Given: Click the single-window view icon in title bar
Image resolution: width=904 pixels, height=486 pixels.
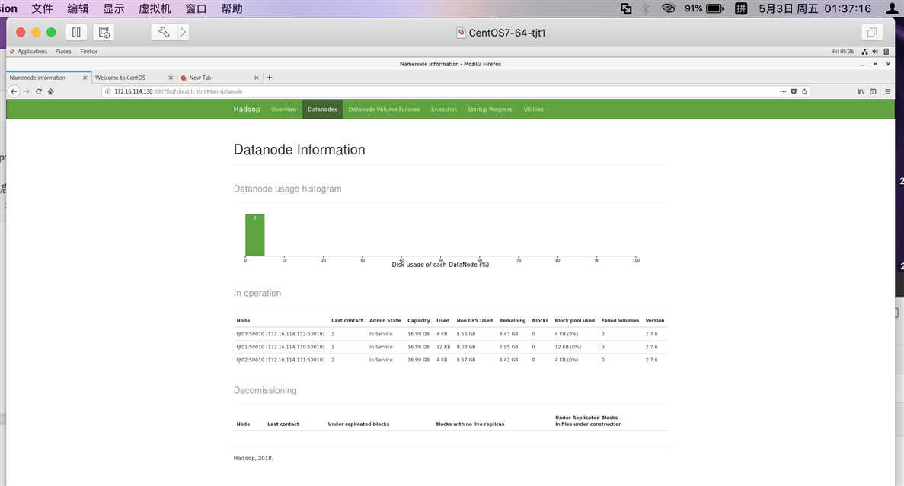Looking at the screenshot, I should (x=872, y=32).
